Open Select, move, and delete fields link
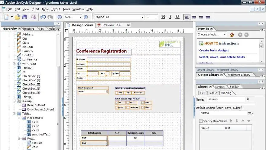 tap(222, 57)
